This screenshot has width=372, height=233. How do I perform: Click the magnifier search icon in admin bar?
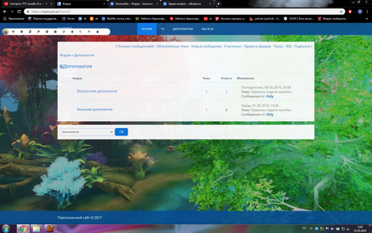point(81,32)
